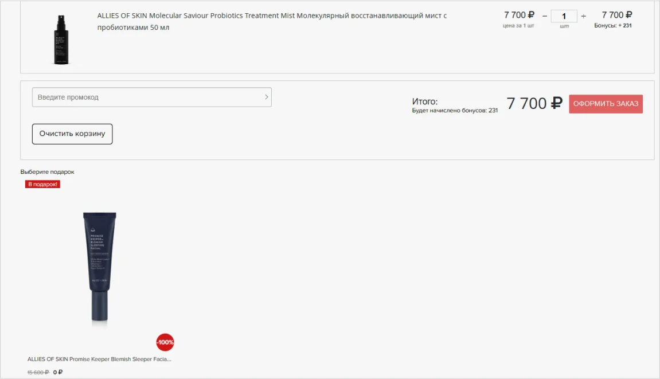
Task: Click the crossed-out 15 600 ₽ old price
Action: [38, 372]
